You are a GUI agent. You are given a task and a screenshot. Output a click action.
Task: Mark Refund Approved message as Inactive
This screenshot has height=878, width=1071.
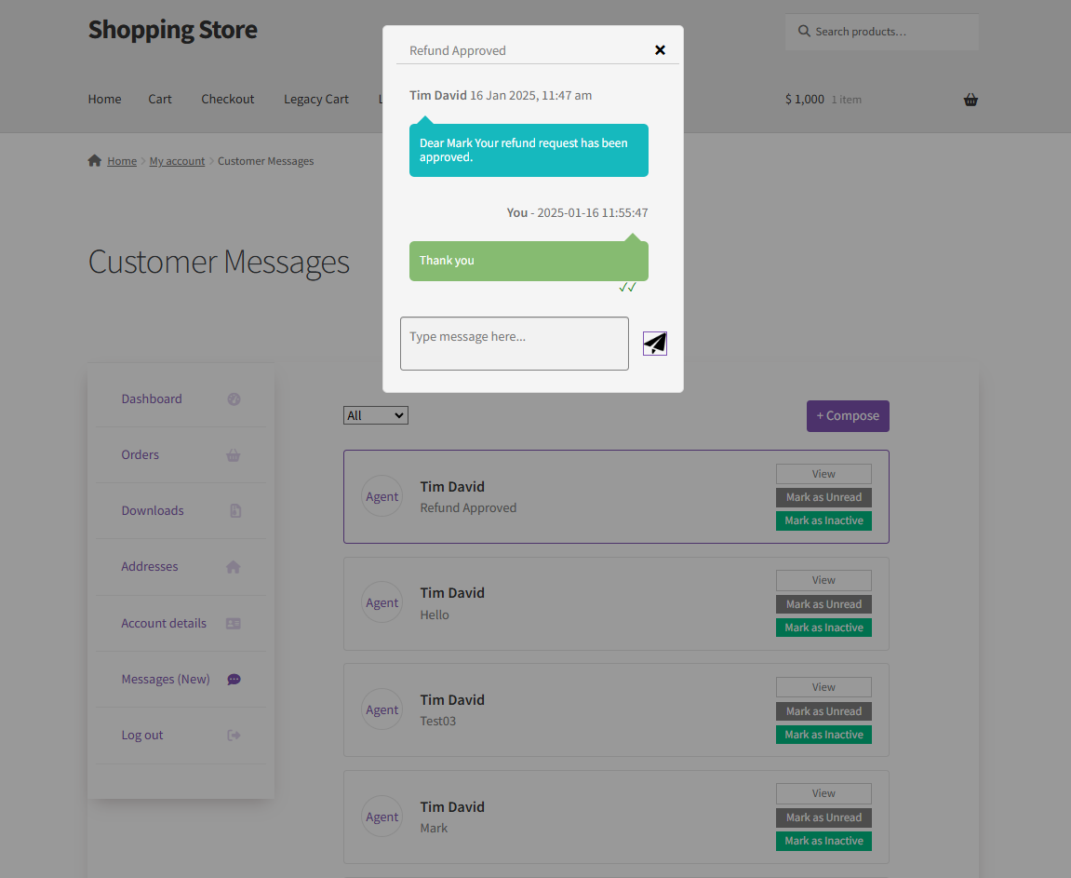point(823,520)
